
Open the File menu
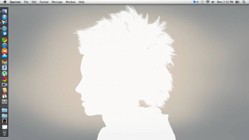26,2
